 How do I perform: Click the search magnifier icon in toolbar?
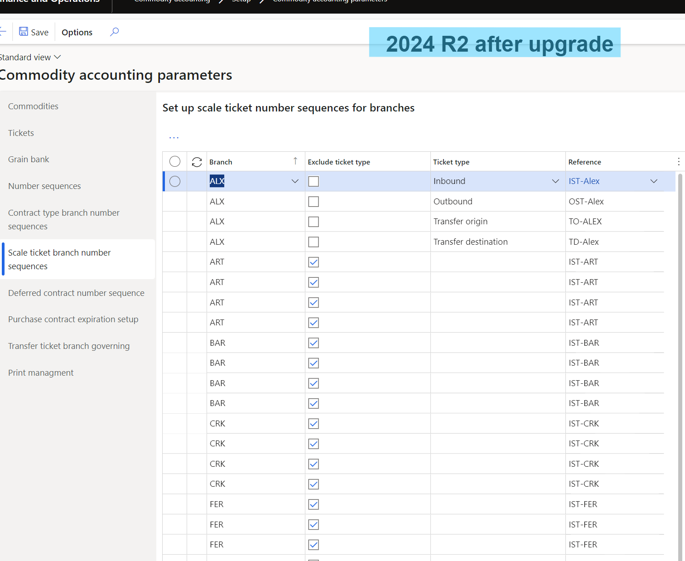point(114,32)
